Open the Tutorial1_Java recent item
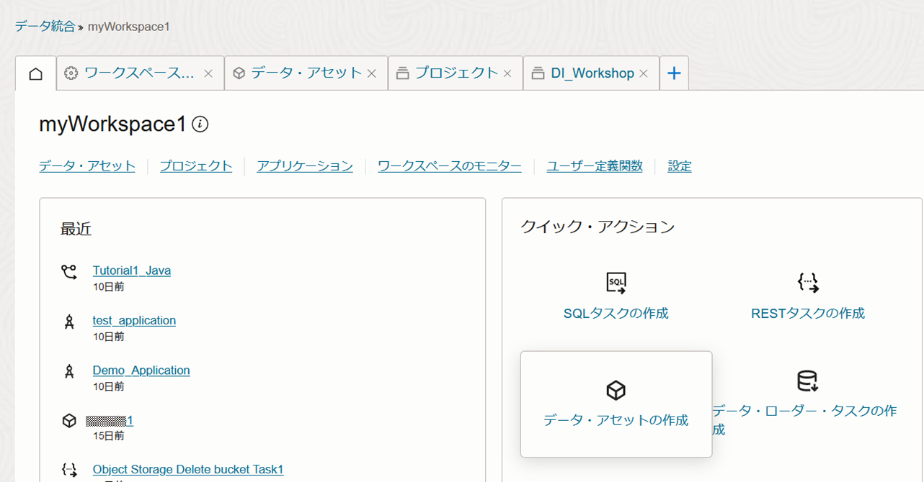924x482 pixels. click(x=132, y=270)
